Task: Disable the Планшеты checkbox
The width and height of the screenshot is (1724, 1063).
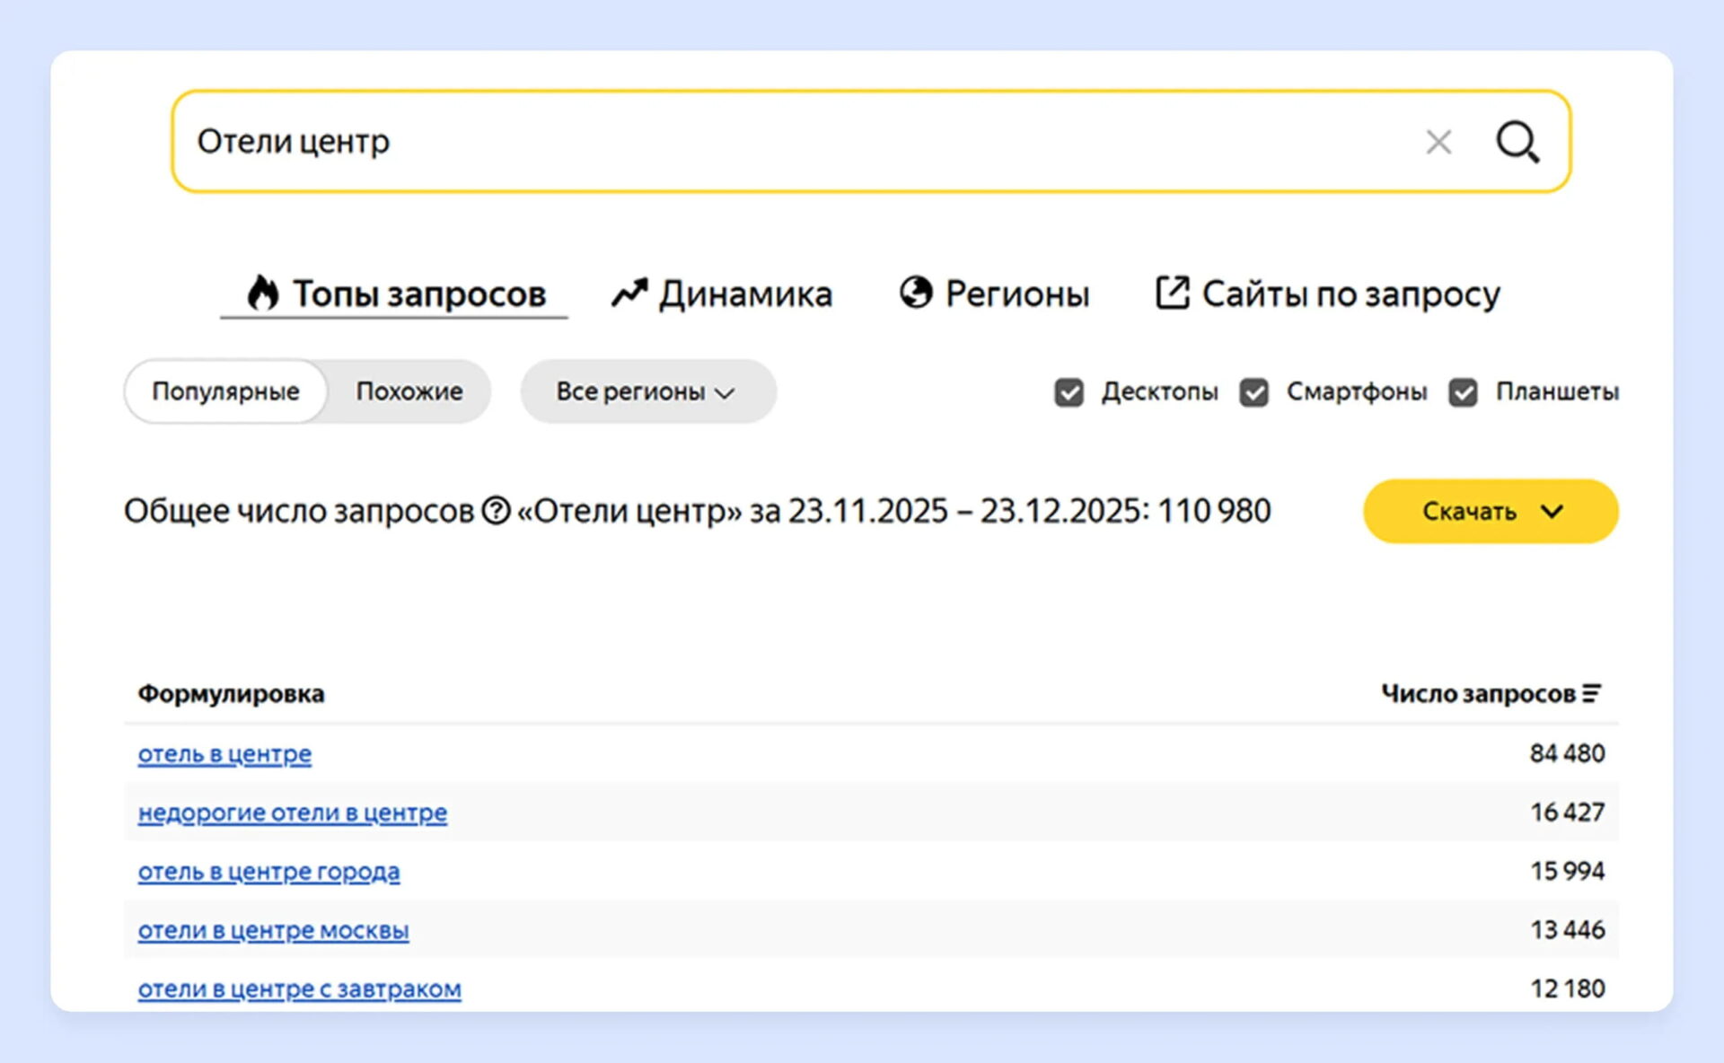Action: click(1463, 392)
